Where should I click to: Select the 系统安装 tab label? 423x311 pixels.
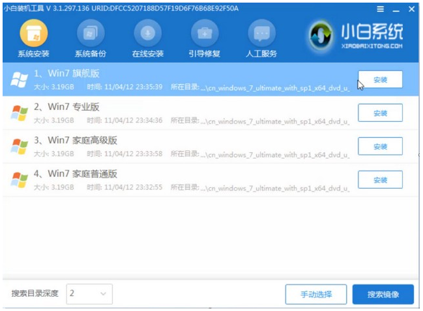coord(34,54)
